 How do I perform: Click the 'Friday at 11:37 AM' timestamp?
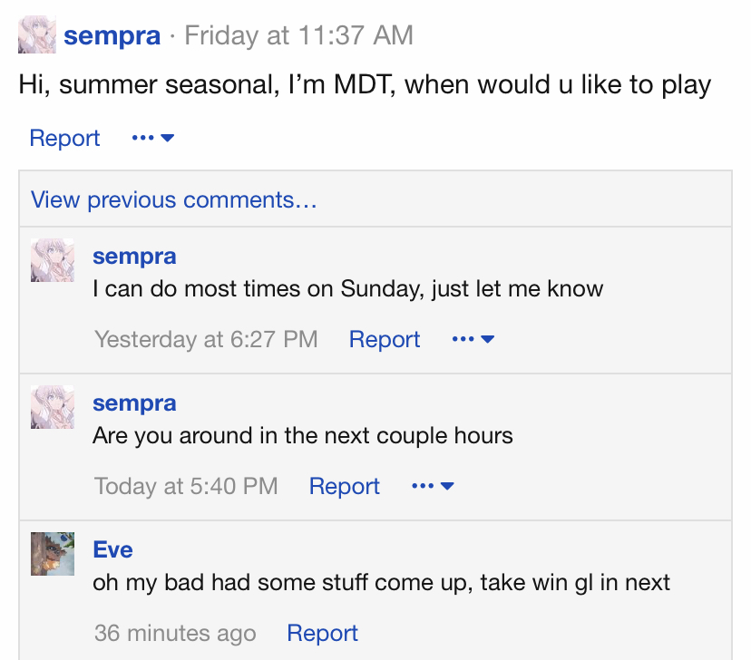point(298,36)
